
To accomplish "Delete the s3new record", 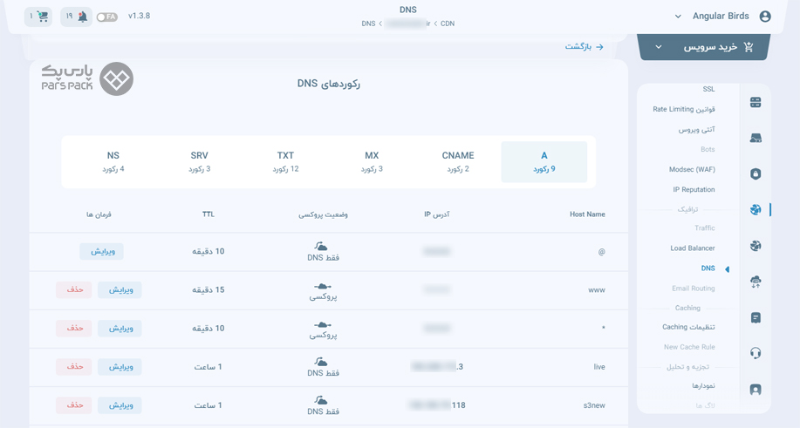I will pos(74,405).
